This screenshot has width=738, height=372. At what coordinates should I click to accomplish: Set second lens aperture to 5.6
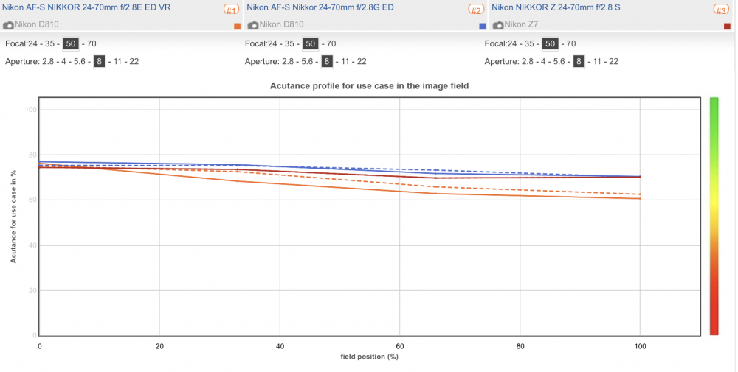coord(307,62)
